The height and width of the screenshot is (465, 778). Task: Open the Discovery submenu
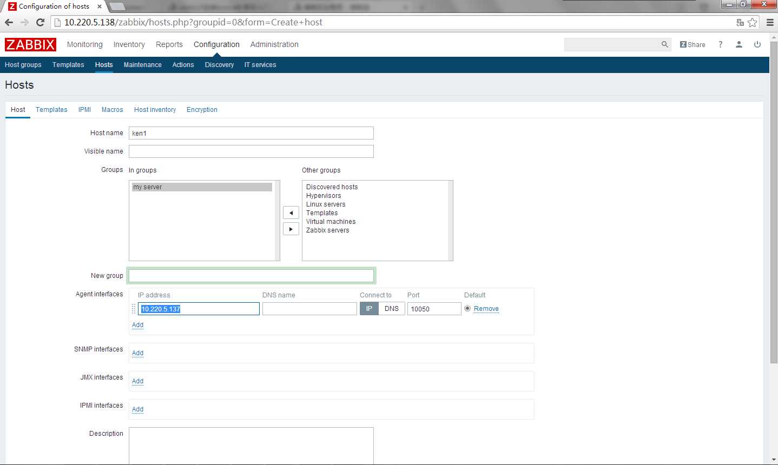[219, 64]
